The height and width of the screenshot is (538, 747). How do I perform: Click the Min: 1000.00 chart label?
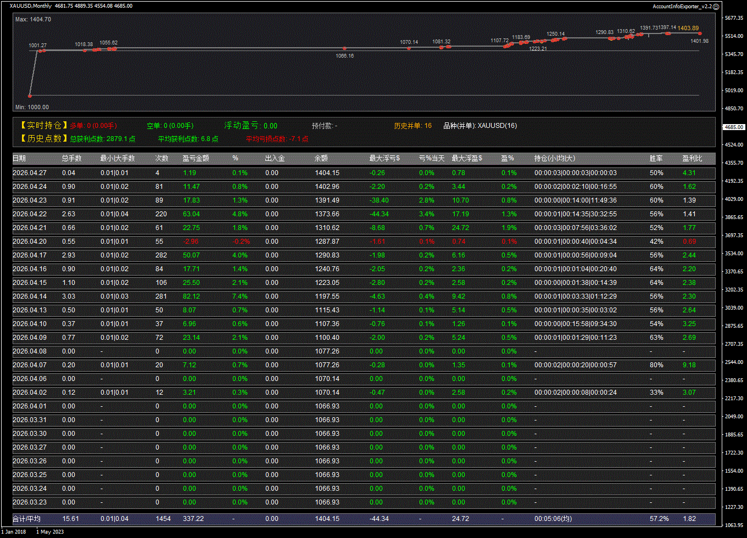point(32,107)
